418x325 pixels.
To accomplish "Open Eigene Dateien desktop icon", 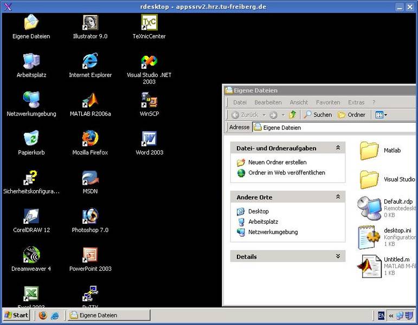I will pyautogui.click(x=31, y=27).
